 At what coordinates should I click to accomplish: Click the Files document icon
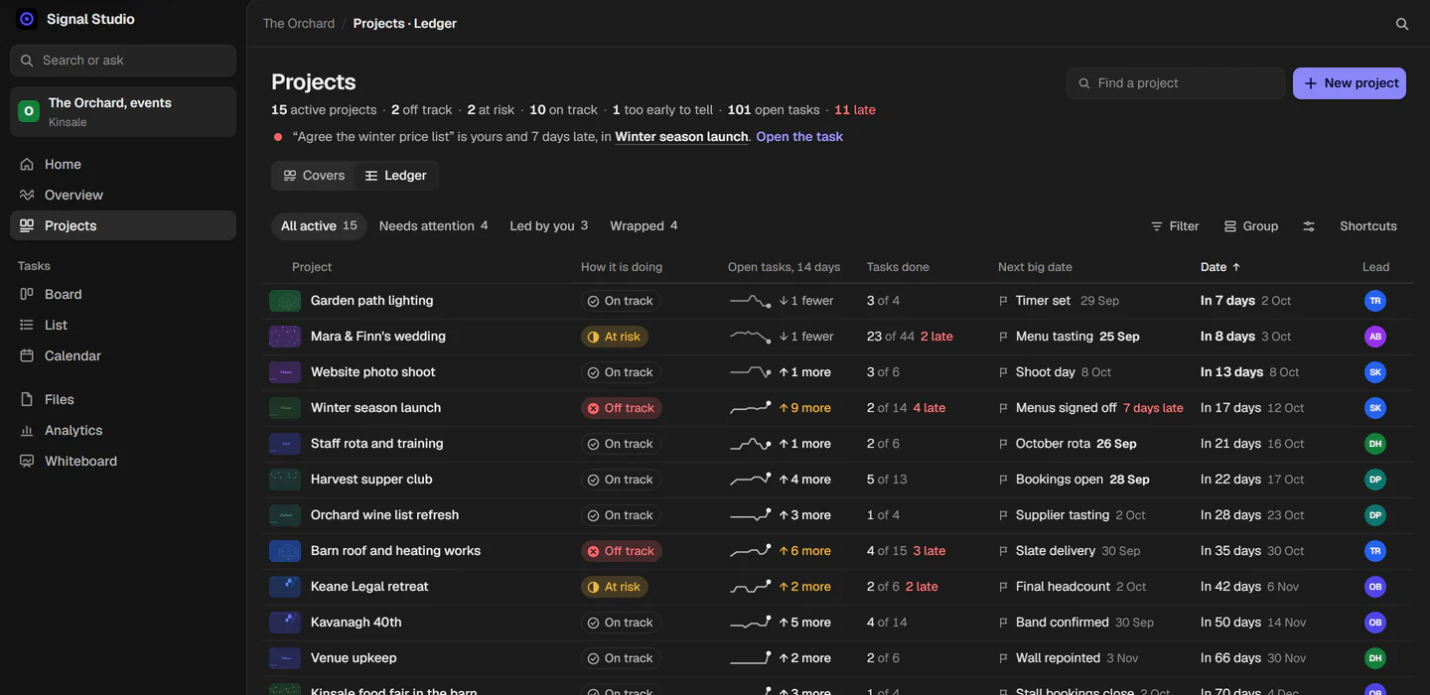tap(27, 400)
